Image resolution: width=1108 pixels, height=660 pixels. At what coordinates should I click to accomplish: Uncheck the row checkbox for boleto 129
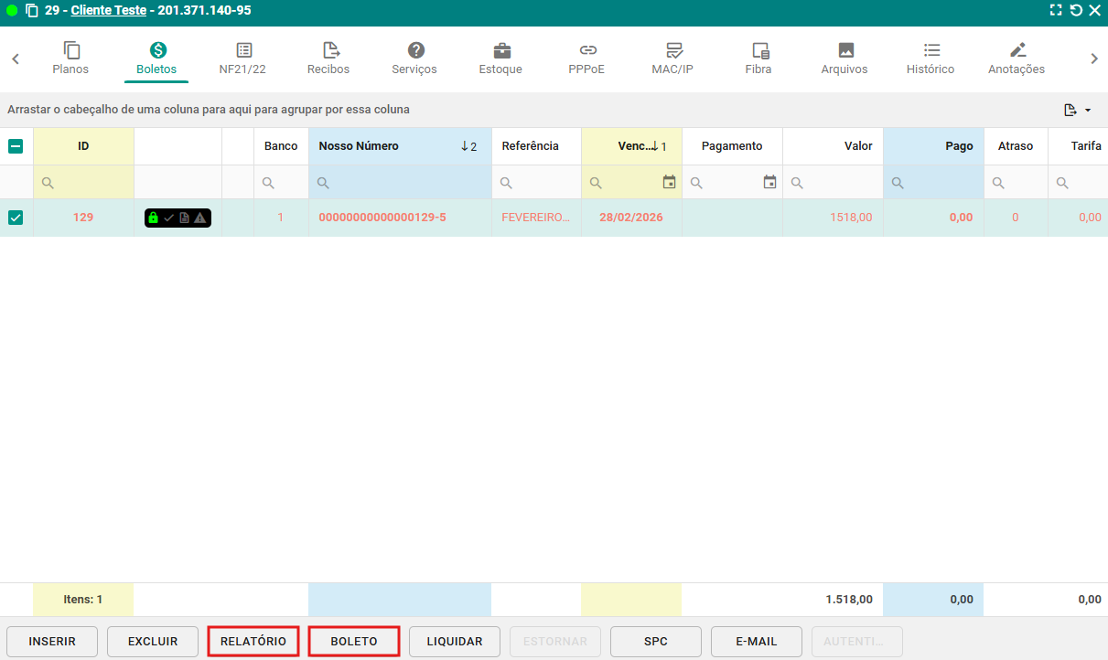(x=16, y=218)
